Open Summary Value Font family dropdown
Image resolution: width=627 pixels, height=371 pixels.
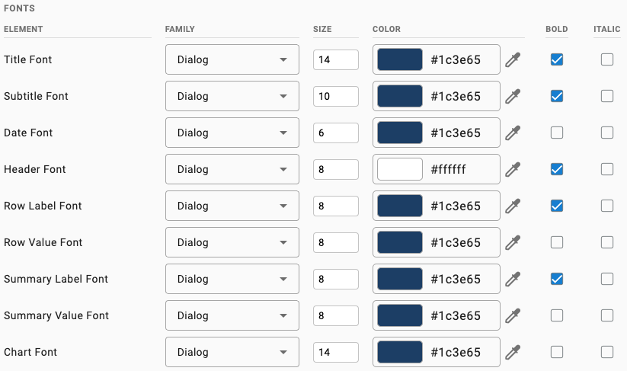point(232,315)
